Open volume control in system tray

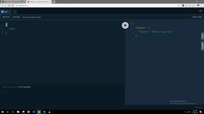190,112
